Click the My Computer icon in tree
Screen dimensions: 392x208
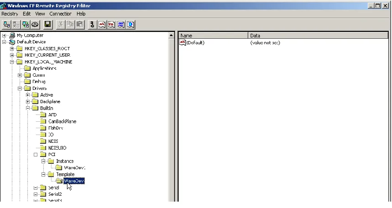[12, 35]
